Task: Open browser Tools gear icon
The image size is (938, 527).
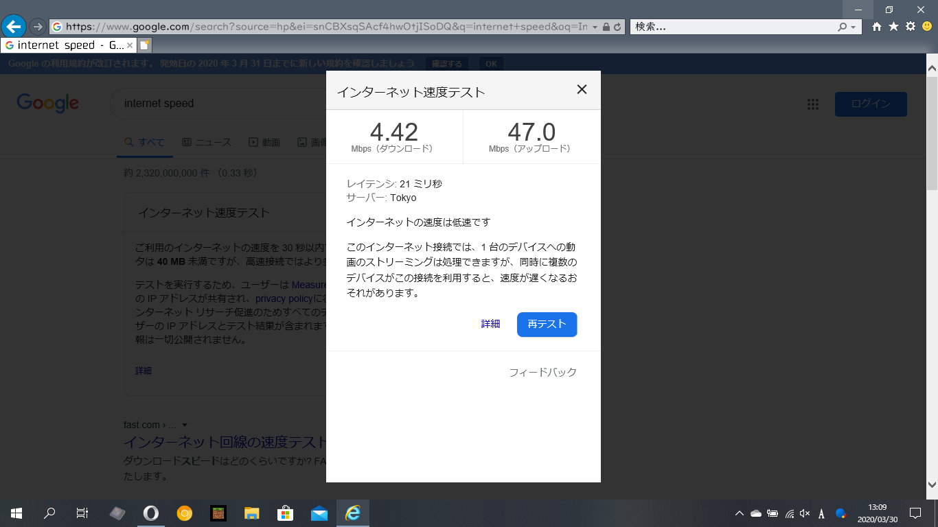Action: point(911,27)
